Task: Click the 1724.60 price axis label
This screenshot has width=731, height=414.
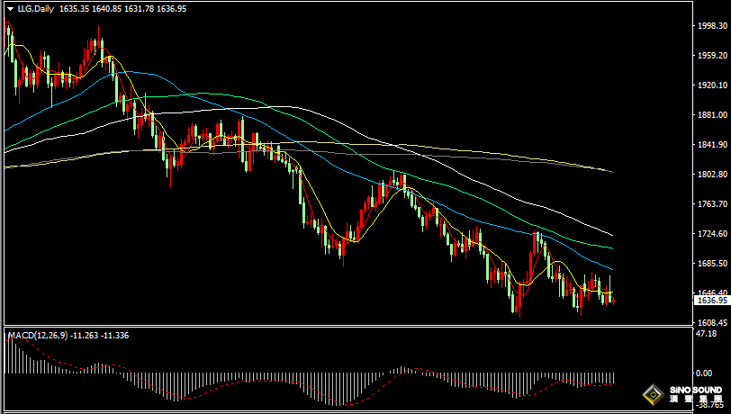Action: [x=711, y=234]
